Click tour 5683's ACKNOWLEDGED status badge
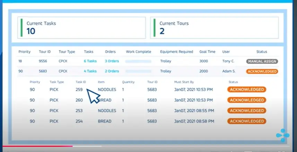 [262, 71]
